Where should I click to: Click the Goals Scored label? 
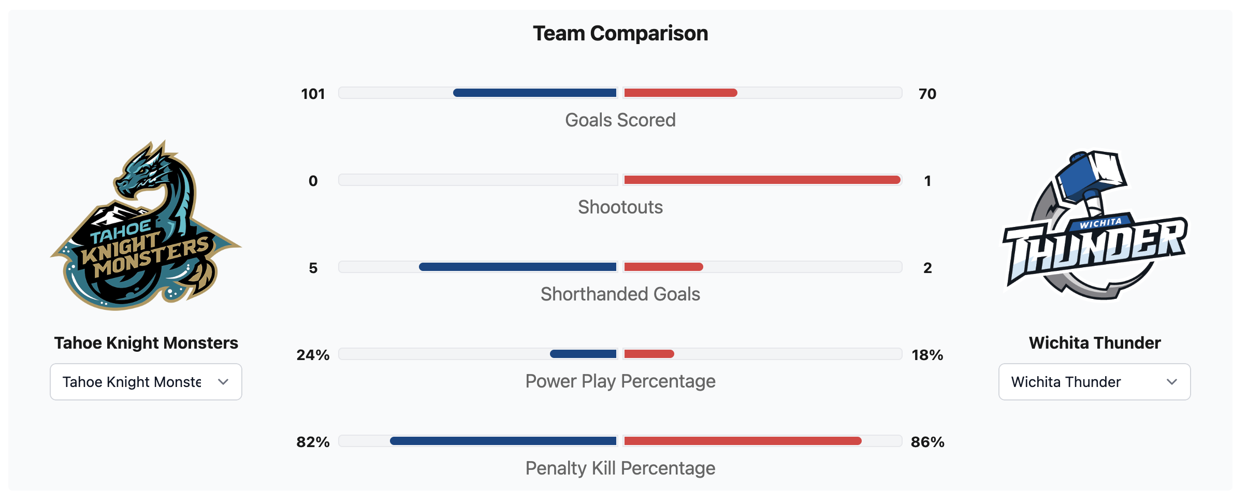pyautogui.click(x=620, y=120)
